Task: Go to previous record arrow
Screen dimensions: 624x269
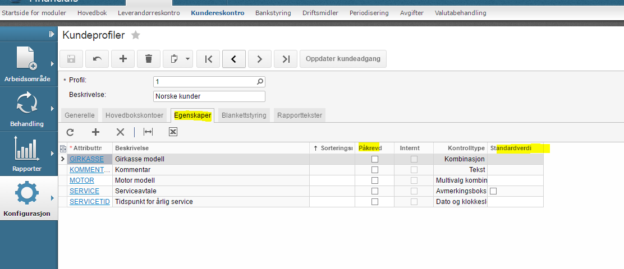Action: point(233,59)
